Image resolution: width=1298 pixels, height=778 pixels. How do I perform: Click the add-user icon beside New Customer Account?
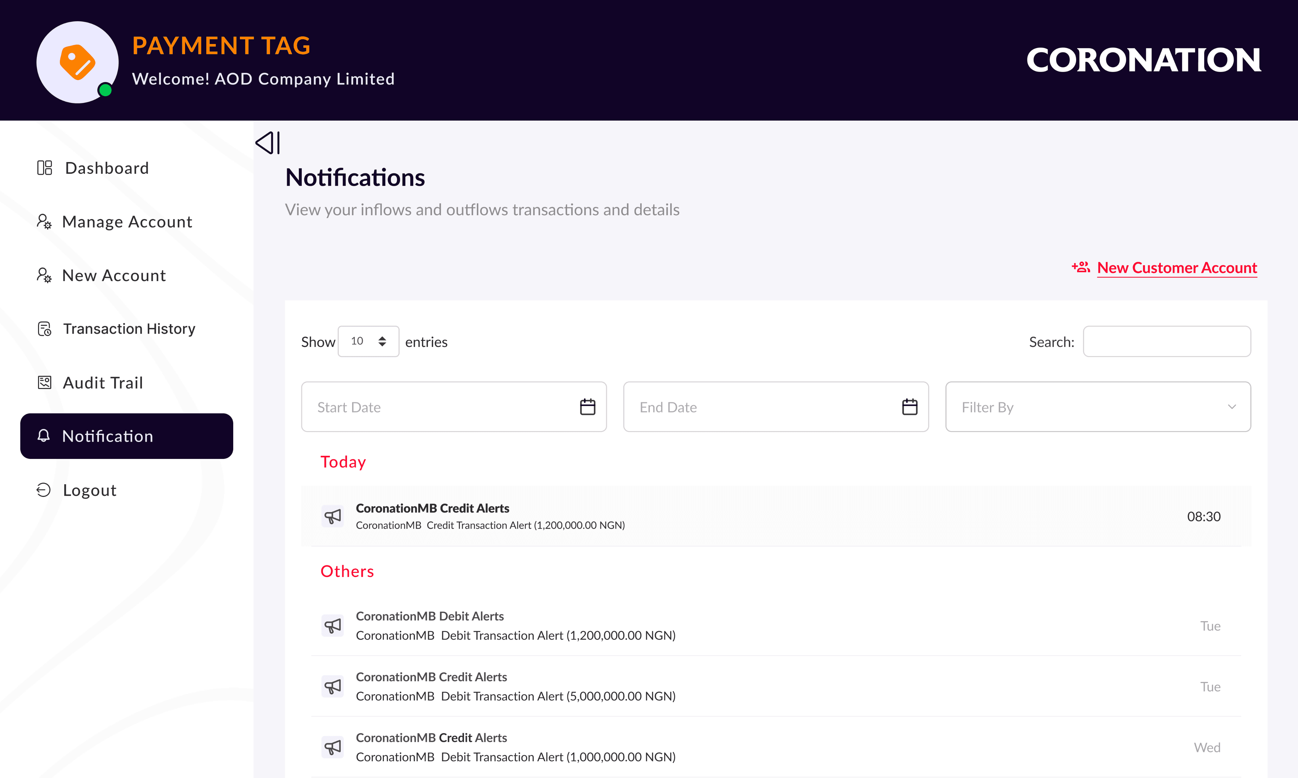point(1081,267)
